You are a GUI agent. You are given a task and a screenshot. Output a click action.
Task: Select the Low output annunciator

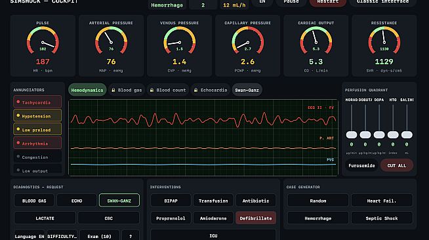point(37,169)
